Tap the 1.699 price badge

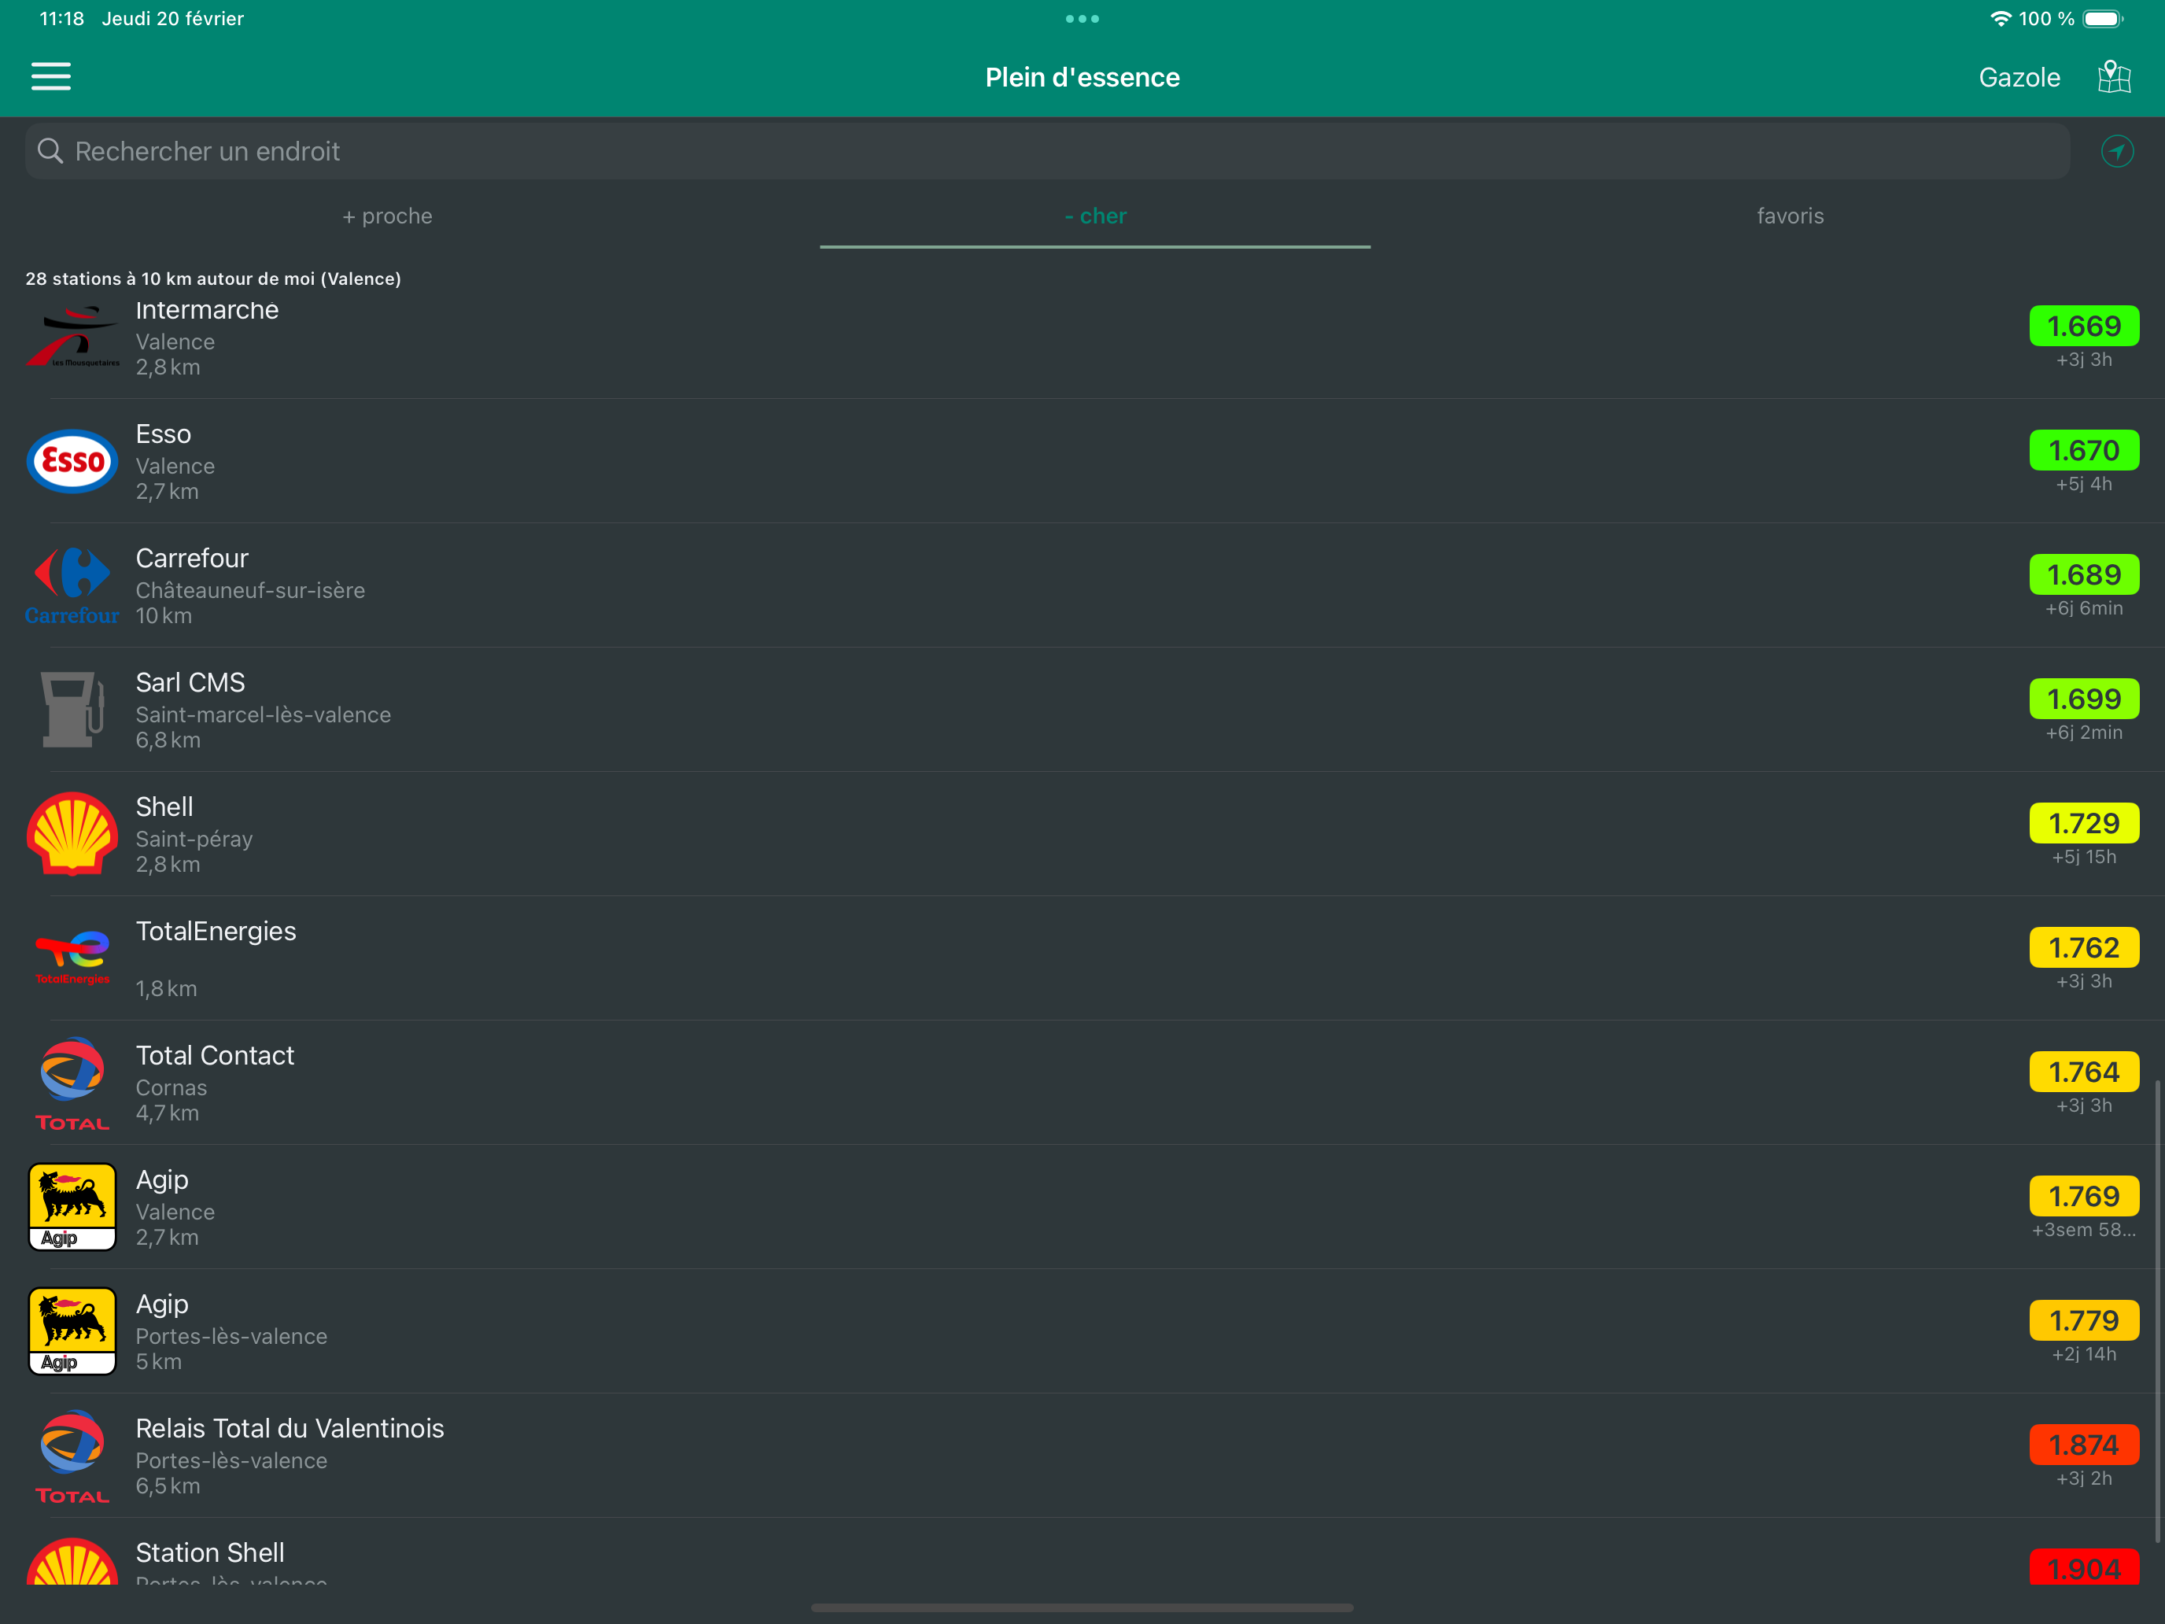[2084, 699]
